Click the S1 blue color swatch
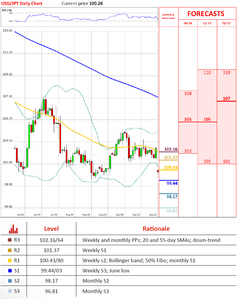Image resolution: width=239 pixels, height=299 pixels. point(10,271)
